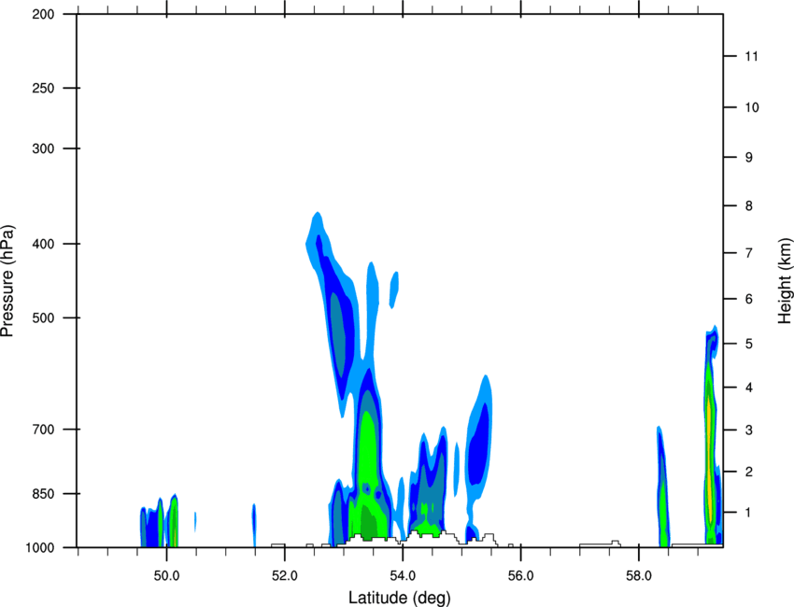Click the 8 km height label

[x=749, y=206]
